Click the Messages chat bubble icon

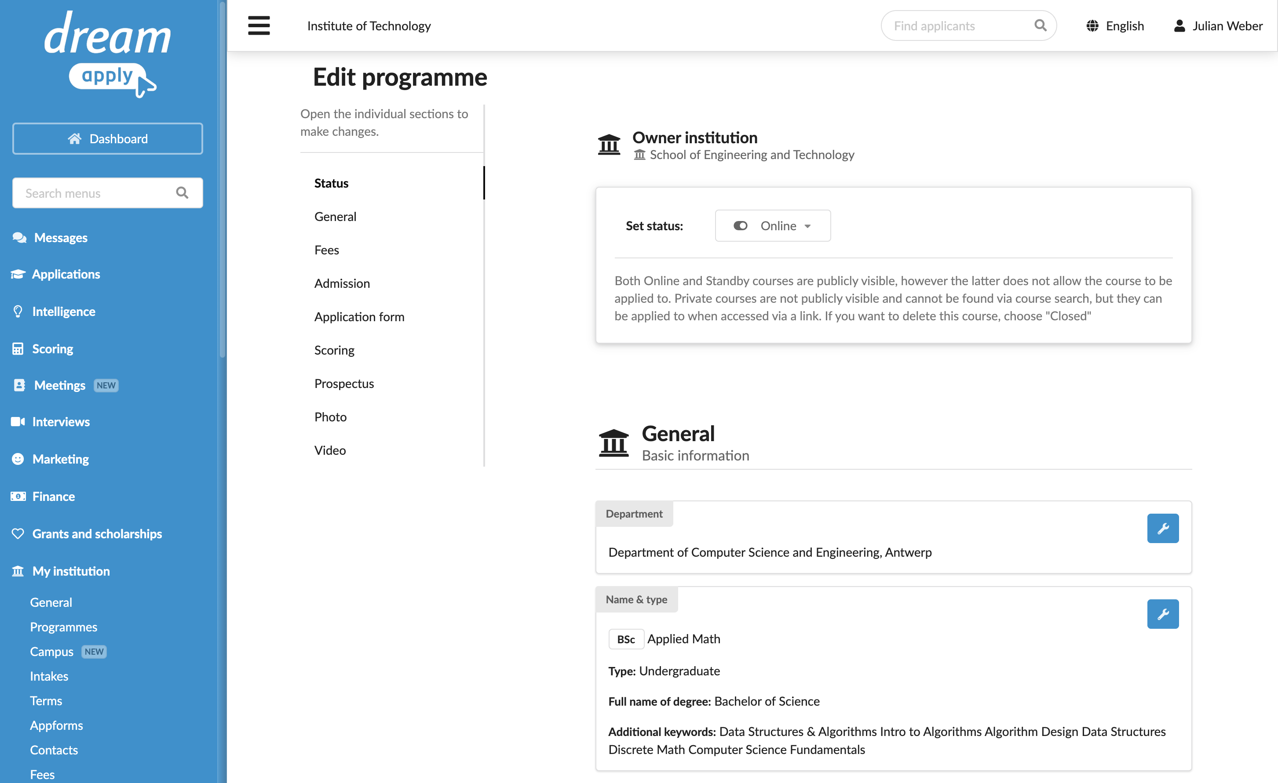pyautogui.click(x=19, y=237)
